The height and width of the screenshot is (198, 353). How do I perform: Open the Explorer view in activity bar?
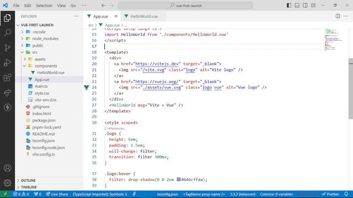(x=7, y=18)
